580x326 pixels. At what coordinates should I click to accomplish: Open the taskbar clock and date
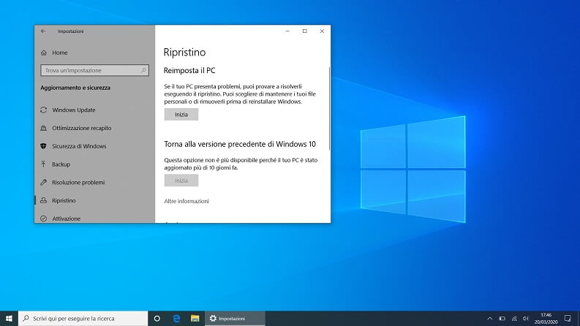(x=546, y=319)
